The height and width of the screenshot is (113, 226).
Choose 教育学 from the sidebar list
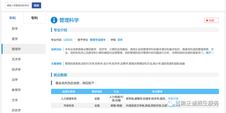16,90
